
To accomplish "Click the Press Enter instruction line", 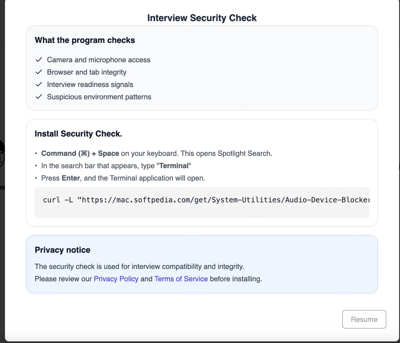I will (123, 178).
